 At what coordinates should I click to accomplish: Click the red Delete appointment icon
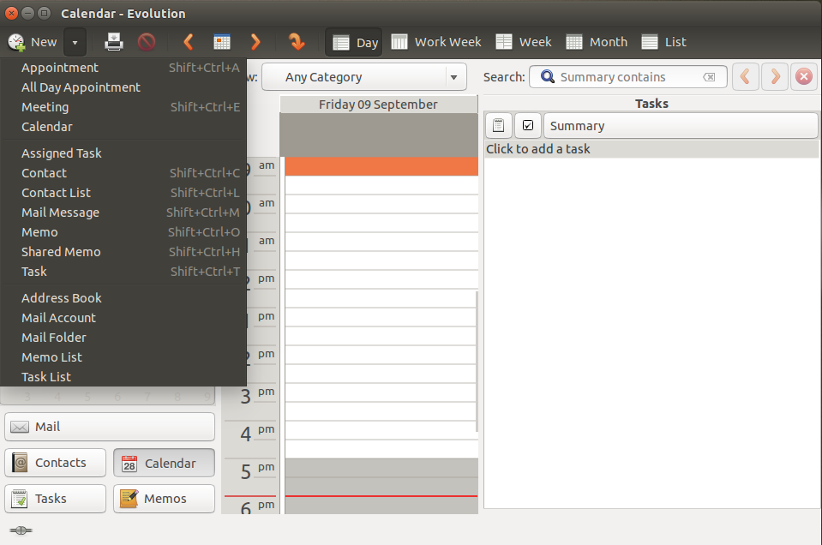[147, 42]
